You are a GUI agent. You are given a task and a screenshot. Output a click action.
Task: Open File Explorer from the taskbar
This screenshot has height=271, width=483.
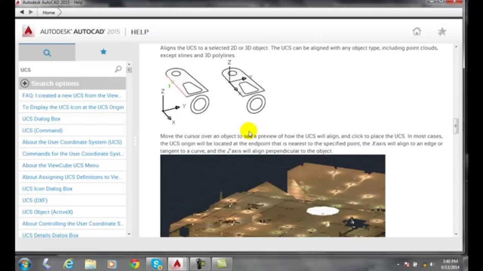[x=91, y=263]
